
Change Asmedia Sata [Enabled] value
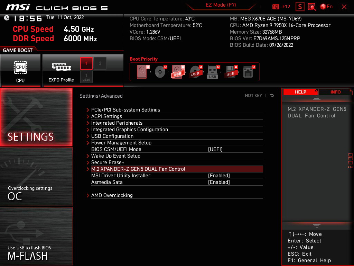[219, 182]
